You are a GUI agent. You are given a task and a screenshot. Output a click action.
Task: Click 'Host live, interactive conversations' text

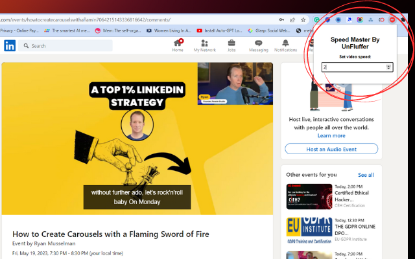point(331,124)
